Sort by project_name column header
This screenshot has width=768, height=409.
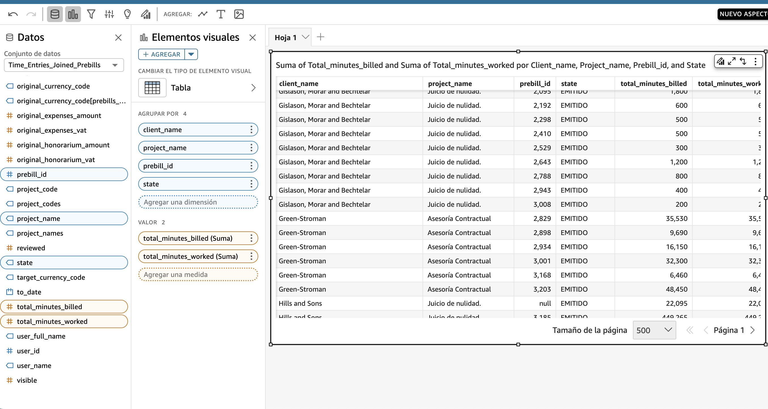(450, 84)
